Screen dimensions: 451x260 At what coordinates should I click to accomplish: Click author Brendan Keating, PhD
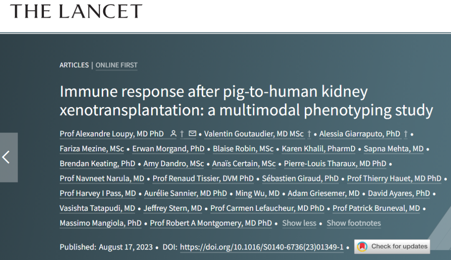97,164
